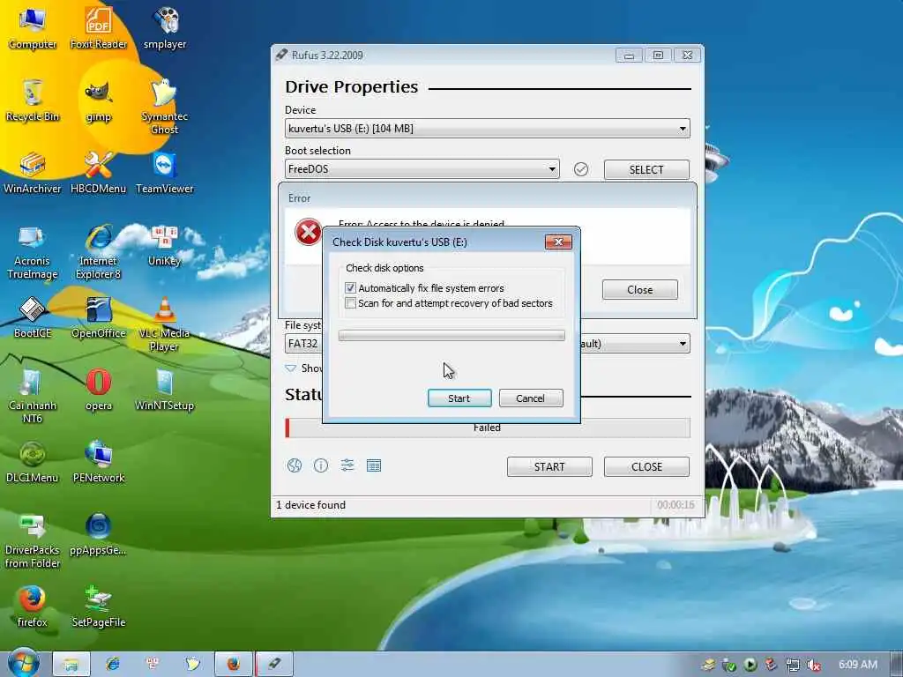
Task: Click the ISO checksum checkmark icon
Action: [x=581, y=169]
